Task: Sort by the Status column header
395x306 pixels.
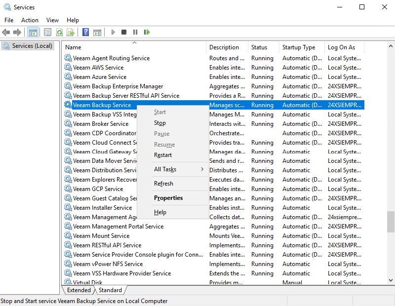Action: (x=264, y=47)
